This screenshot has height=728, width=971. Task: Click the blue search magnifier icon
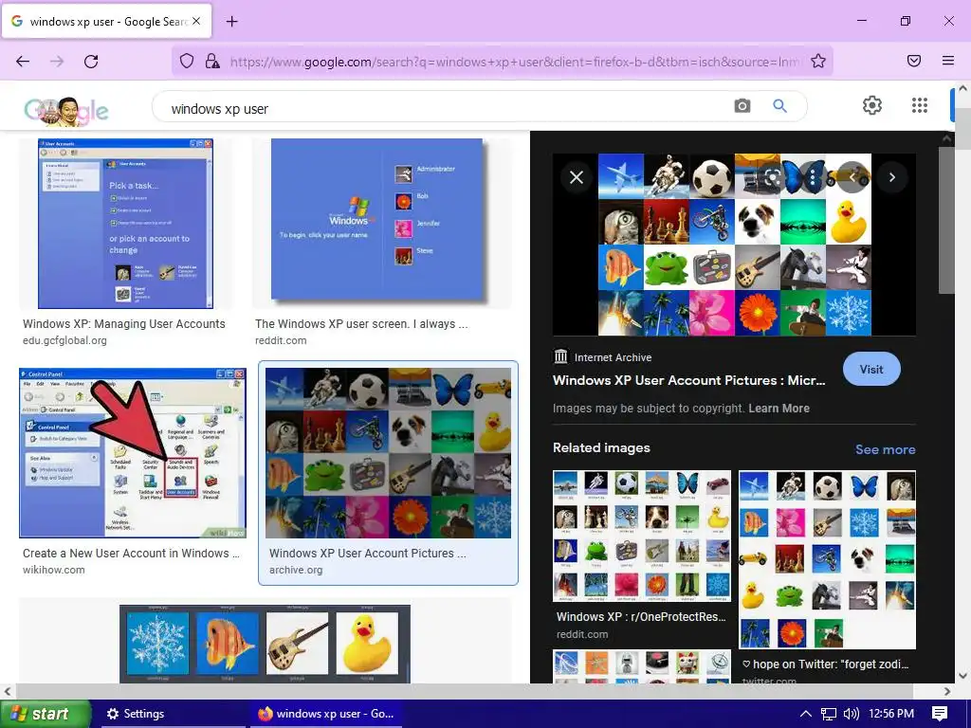coord(779,106)
